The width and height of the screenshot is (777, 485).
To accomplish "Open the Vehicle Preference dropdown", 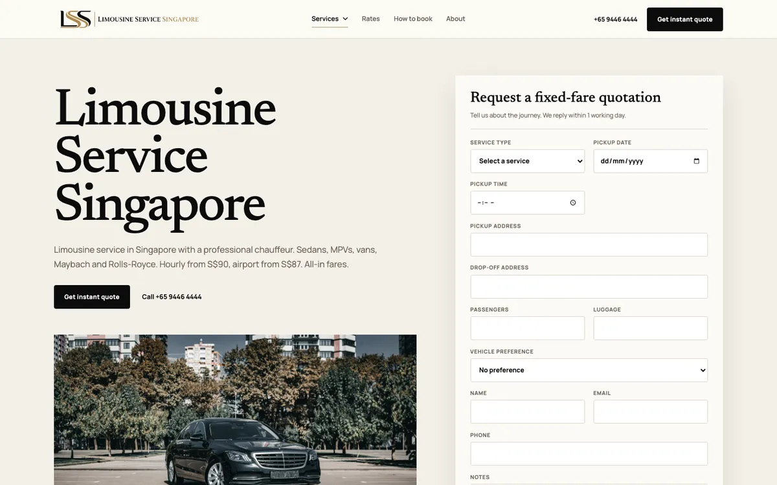I will click(589, 370).
